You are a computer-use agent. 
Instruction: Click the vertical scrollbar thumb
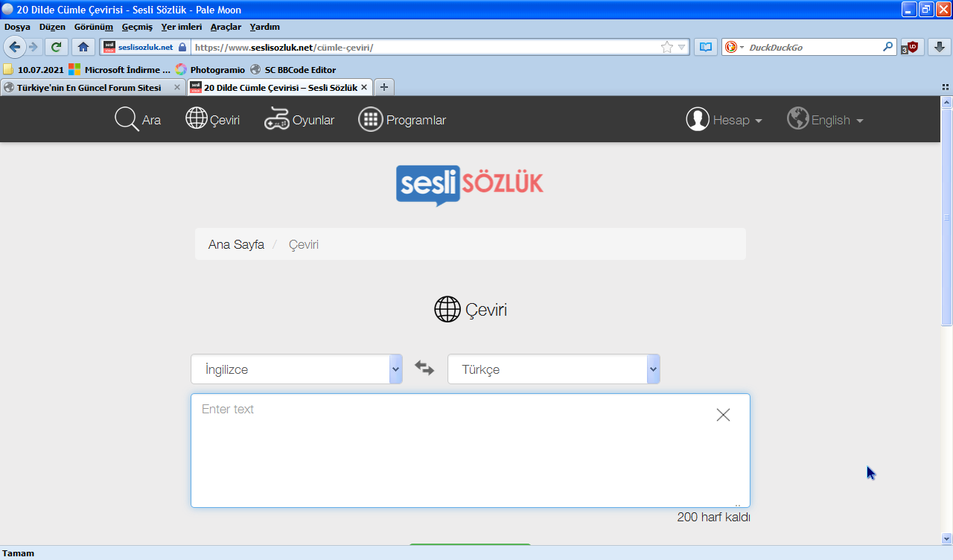pos(947,217)
